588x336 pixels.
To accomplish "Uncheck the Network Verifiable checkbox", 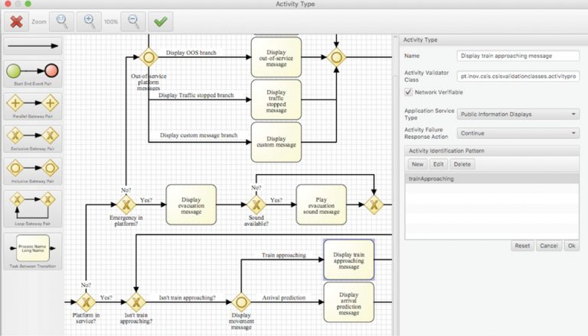I will coord(408,92).
